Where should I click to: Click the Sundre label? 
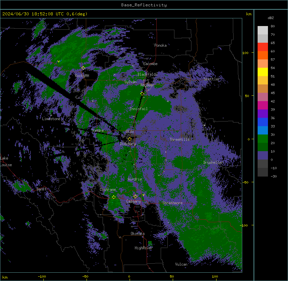click(x=98, y=130)
